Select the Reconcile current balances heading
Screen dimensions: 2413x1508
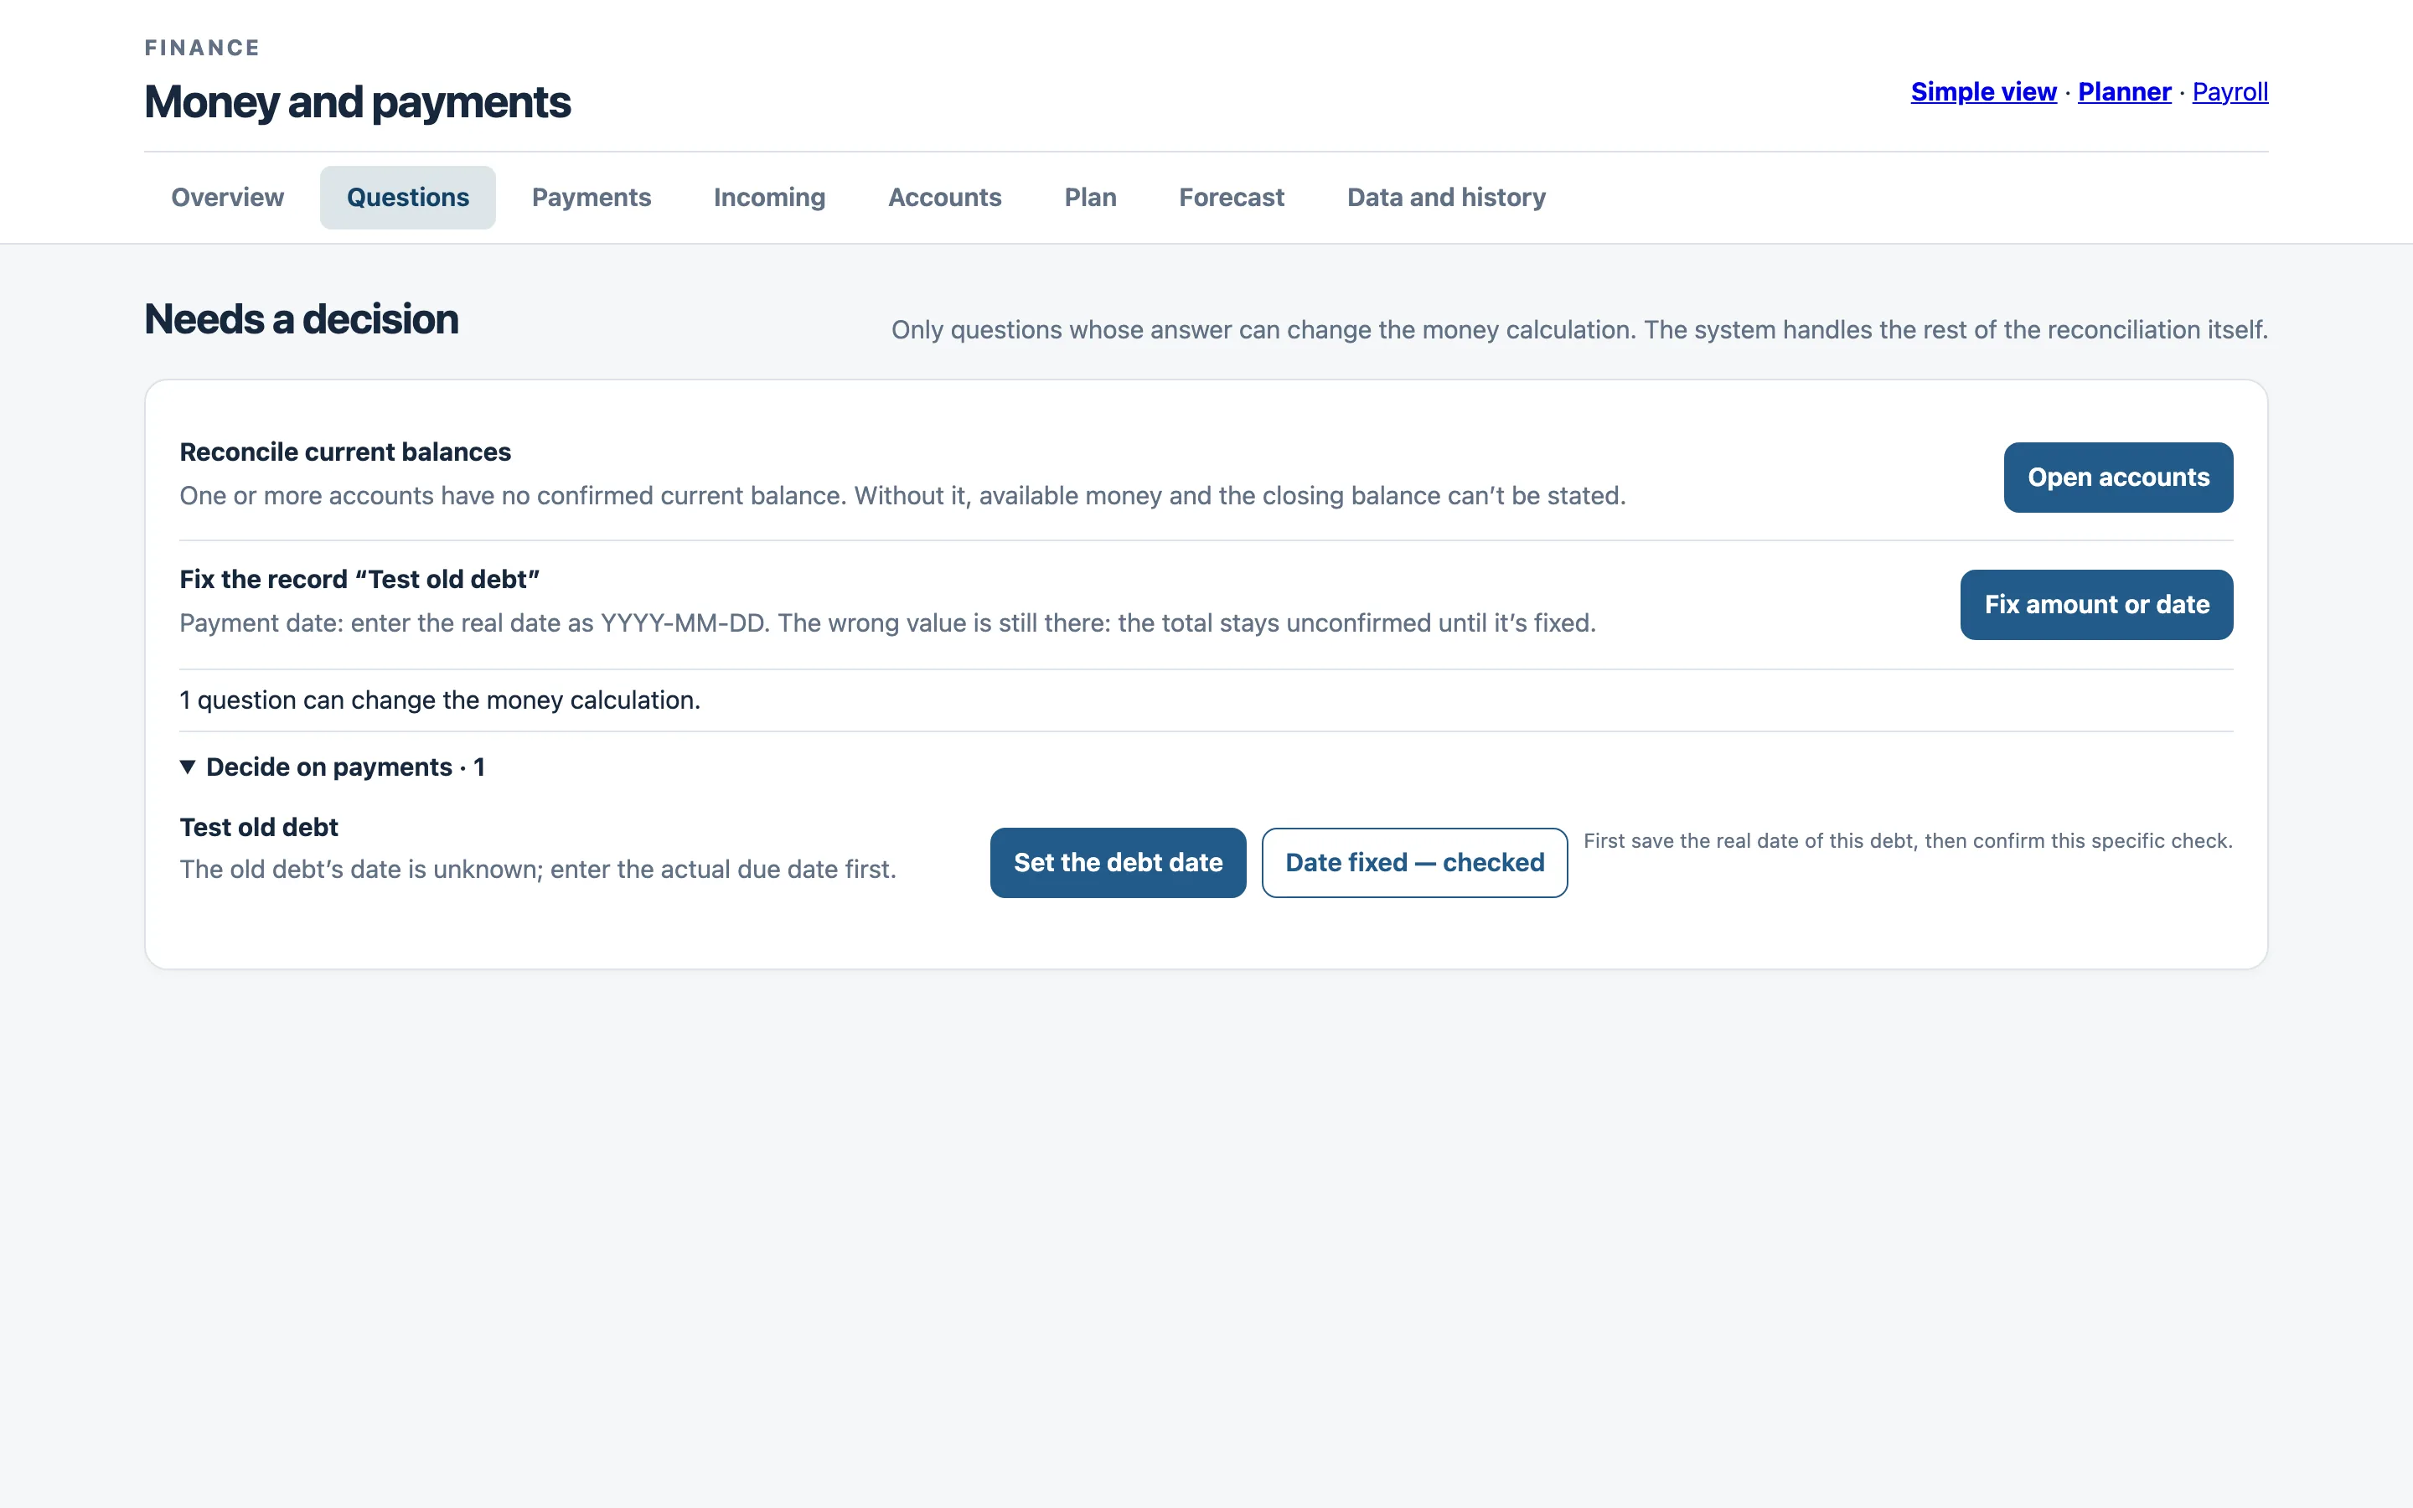point(345,452)
